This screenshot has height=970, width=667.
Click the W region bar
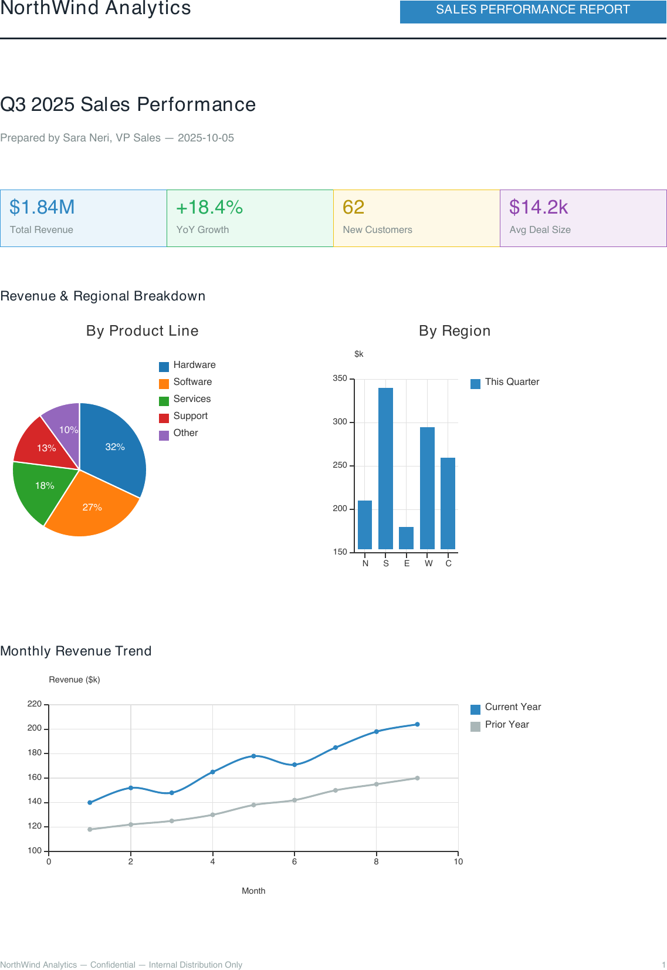(427, 488)
